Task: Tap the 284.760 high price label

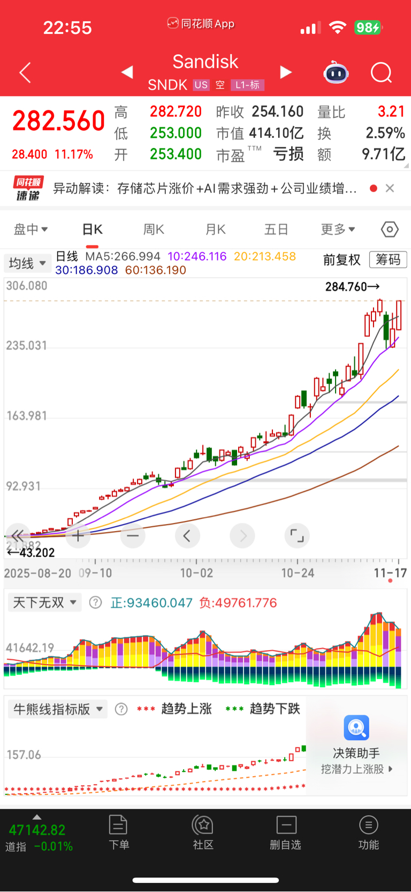Action: pyautogui.click(x=353, y=287)
